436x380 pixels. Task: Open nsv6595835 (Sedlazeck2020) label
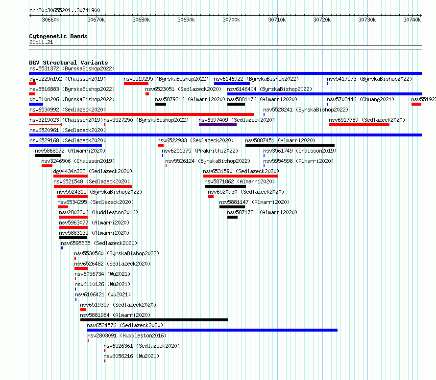click(x=99, y=243)
